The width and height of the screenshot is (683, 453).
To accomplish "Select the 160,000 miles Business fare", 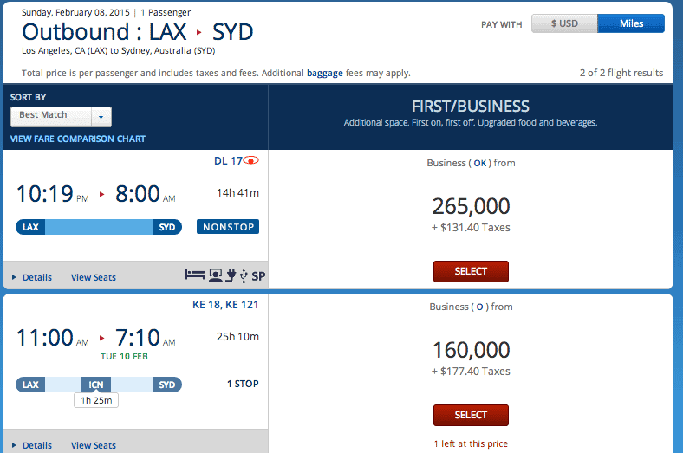I will click(471, 415).
